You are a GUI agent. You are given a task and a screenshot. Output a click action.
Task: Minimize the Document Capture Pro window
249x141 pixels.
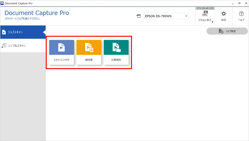click(233, 3)
